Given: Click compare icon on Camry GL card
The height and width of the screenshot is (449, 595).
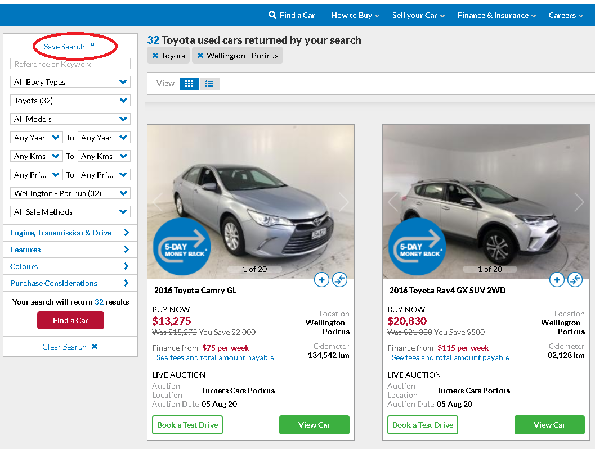Looking at the screenshot, I should [339, 280].
